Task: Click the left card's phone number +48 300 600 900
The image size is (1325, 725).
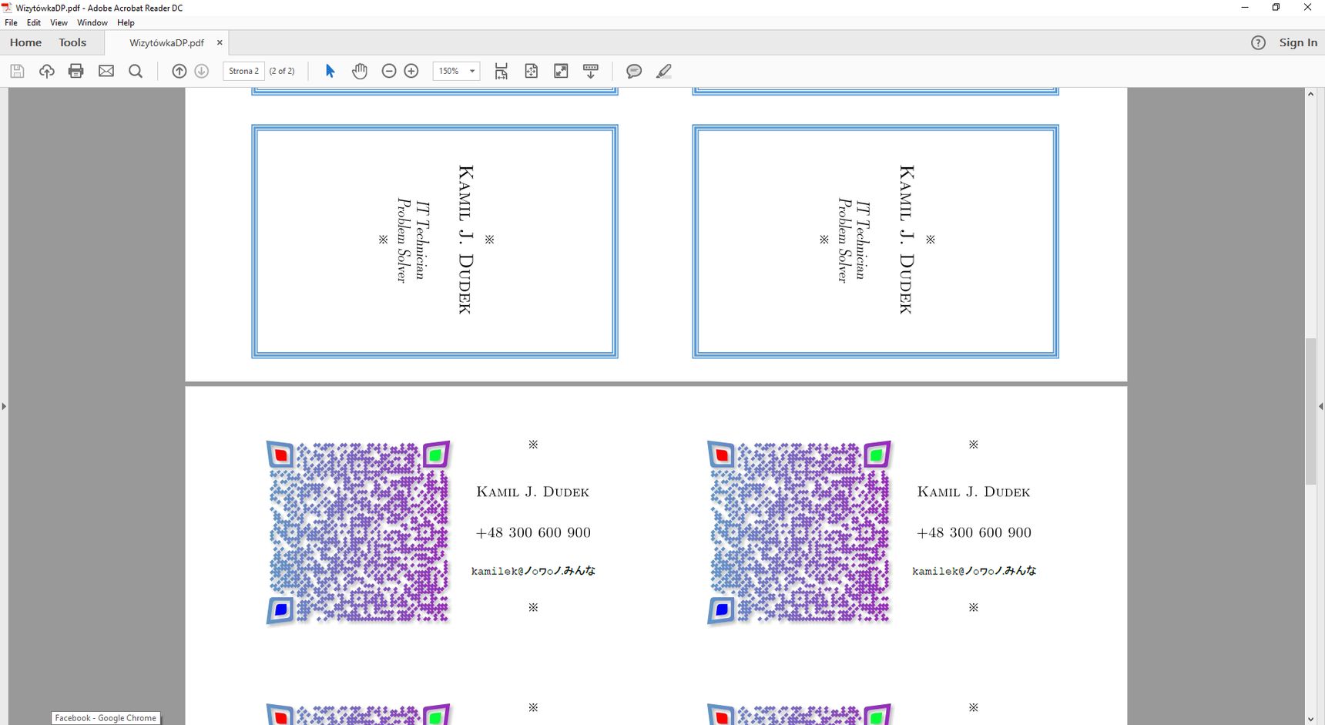Action: pyautogui.click(x=533, y=532)
